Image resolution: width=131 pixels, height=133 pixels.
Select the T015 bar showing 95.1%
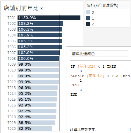click(37, 99)
